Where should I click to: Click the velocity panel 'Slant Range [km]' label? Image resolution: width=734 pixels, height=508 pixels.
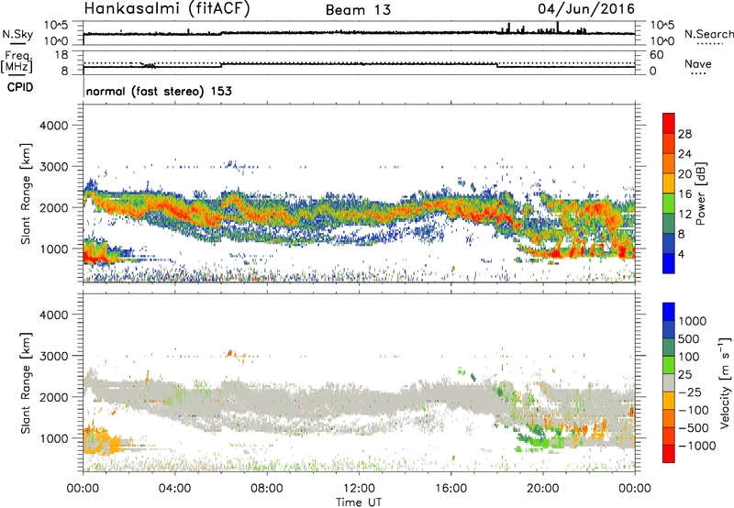click(x=26, y=382)
